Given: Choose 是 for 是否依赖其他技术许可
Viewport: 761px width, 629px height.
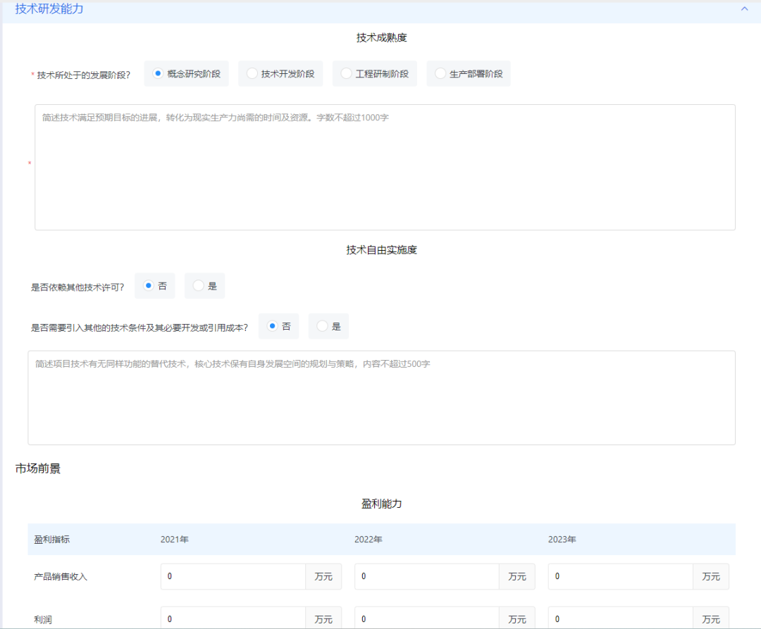Looking at the screenshot, I should pyautogui.click(x=204, y=286).
